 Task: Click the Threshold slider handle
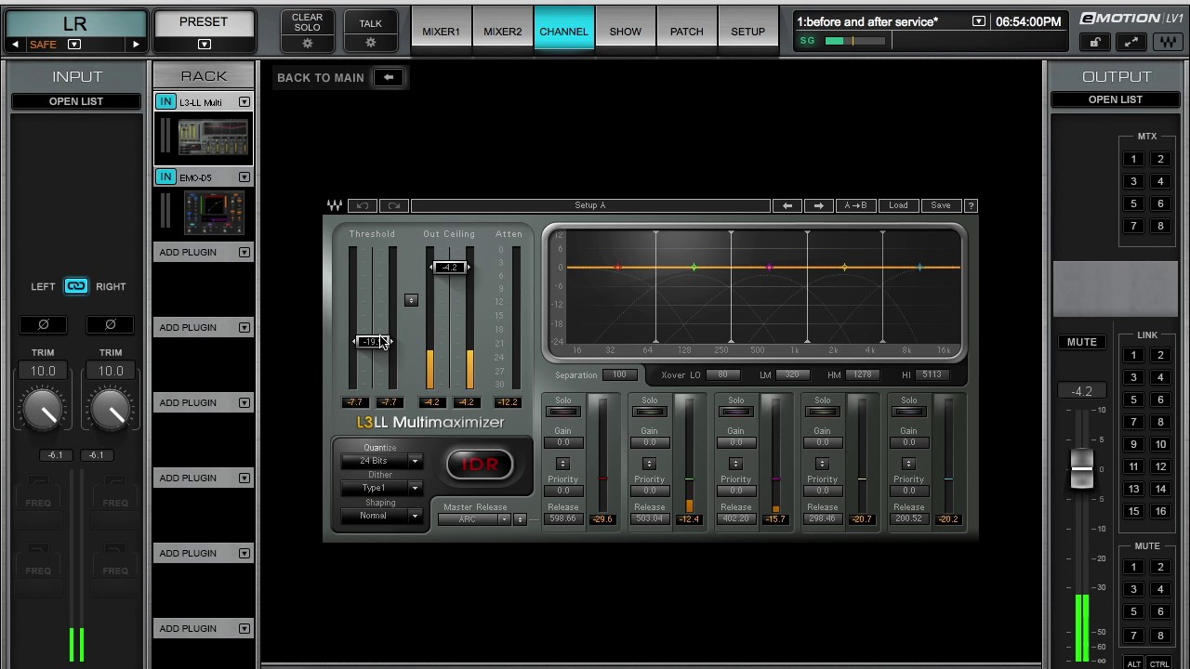tap(373, 342)
